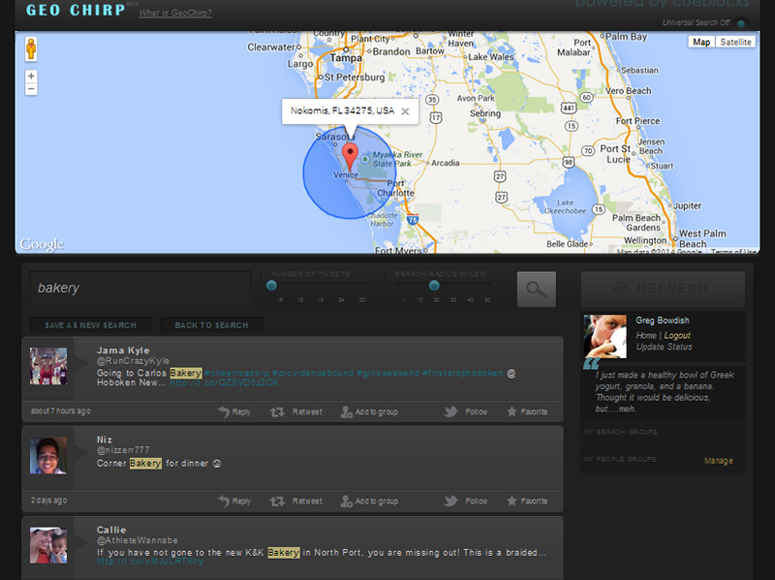Open the Home link in sidebar

coord(646,335)
